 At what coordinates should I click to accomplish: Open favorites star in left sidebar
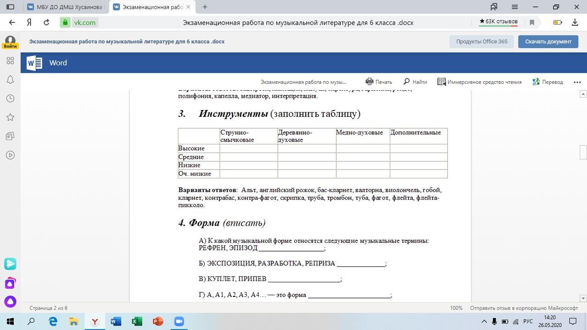pos(10,117)
